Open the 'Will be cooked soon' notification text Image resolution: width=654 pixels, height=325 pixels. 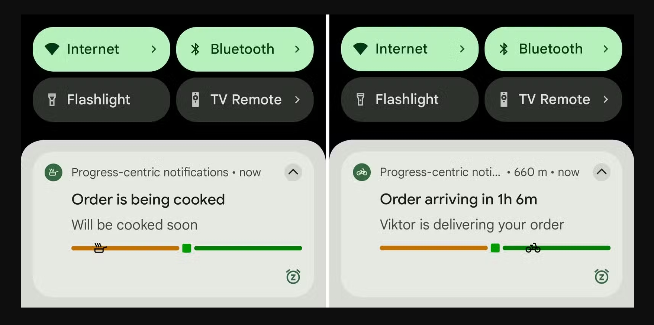click(135, 225)
